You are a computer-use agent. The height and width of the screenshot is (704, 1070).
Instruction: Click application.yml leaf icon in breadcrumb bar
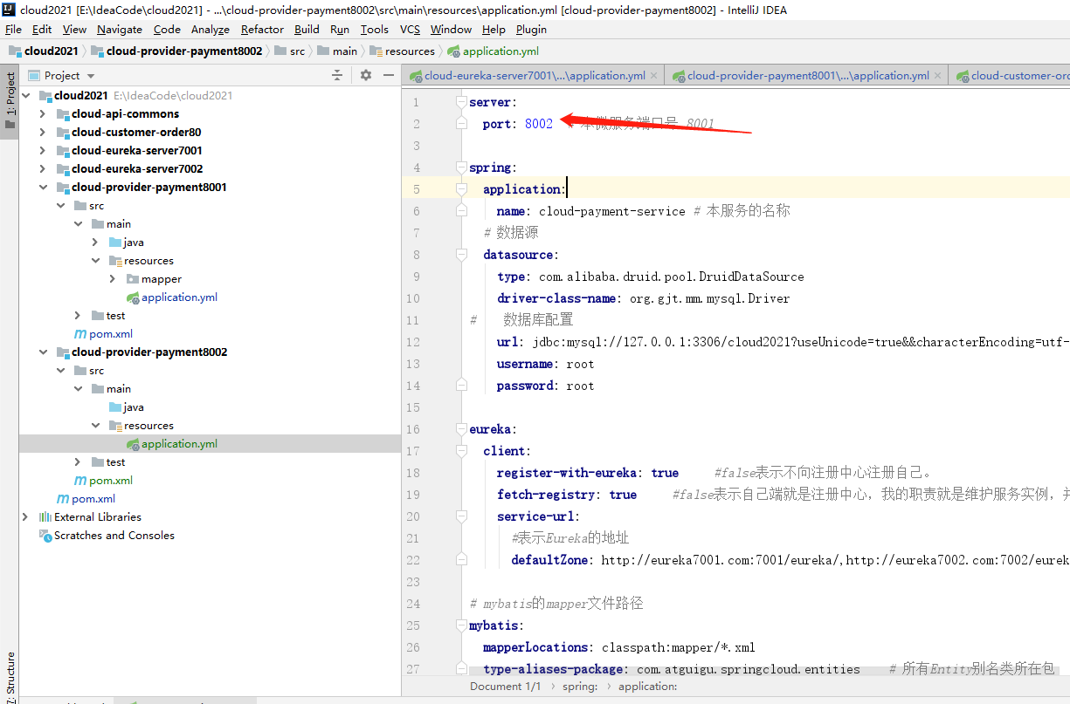453,51
